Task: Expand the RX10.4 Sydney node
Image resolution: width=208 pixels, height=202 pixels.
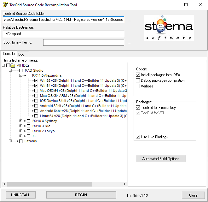Action: (20, 121)
